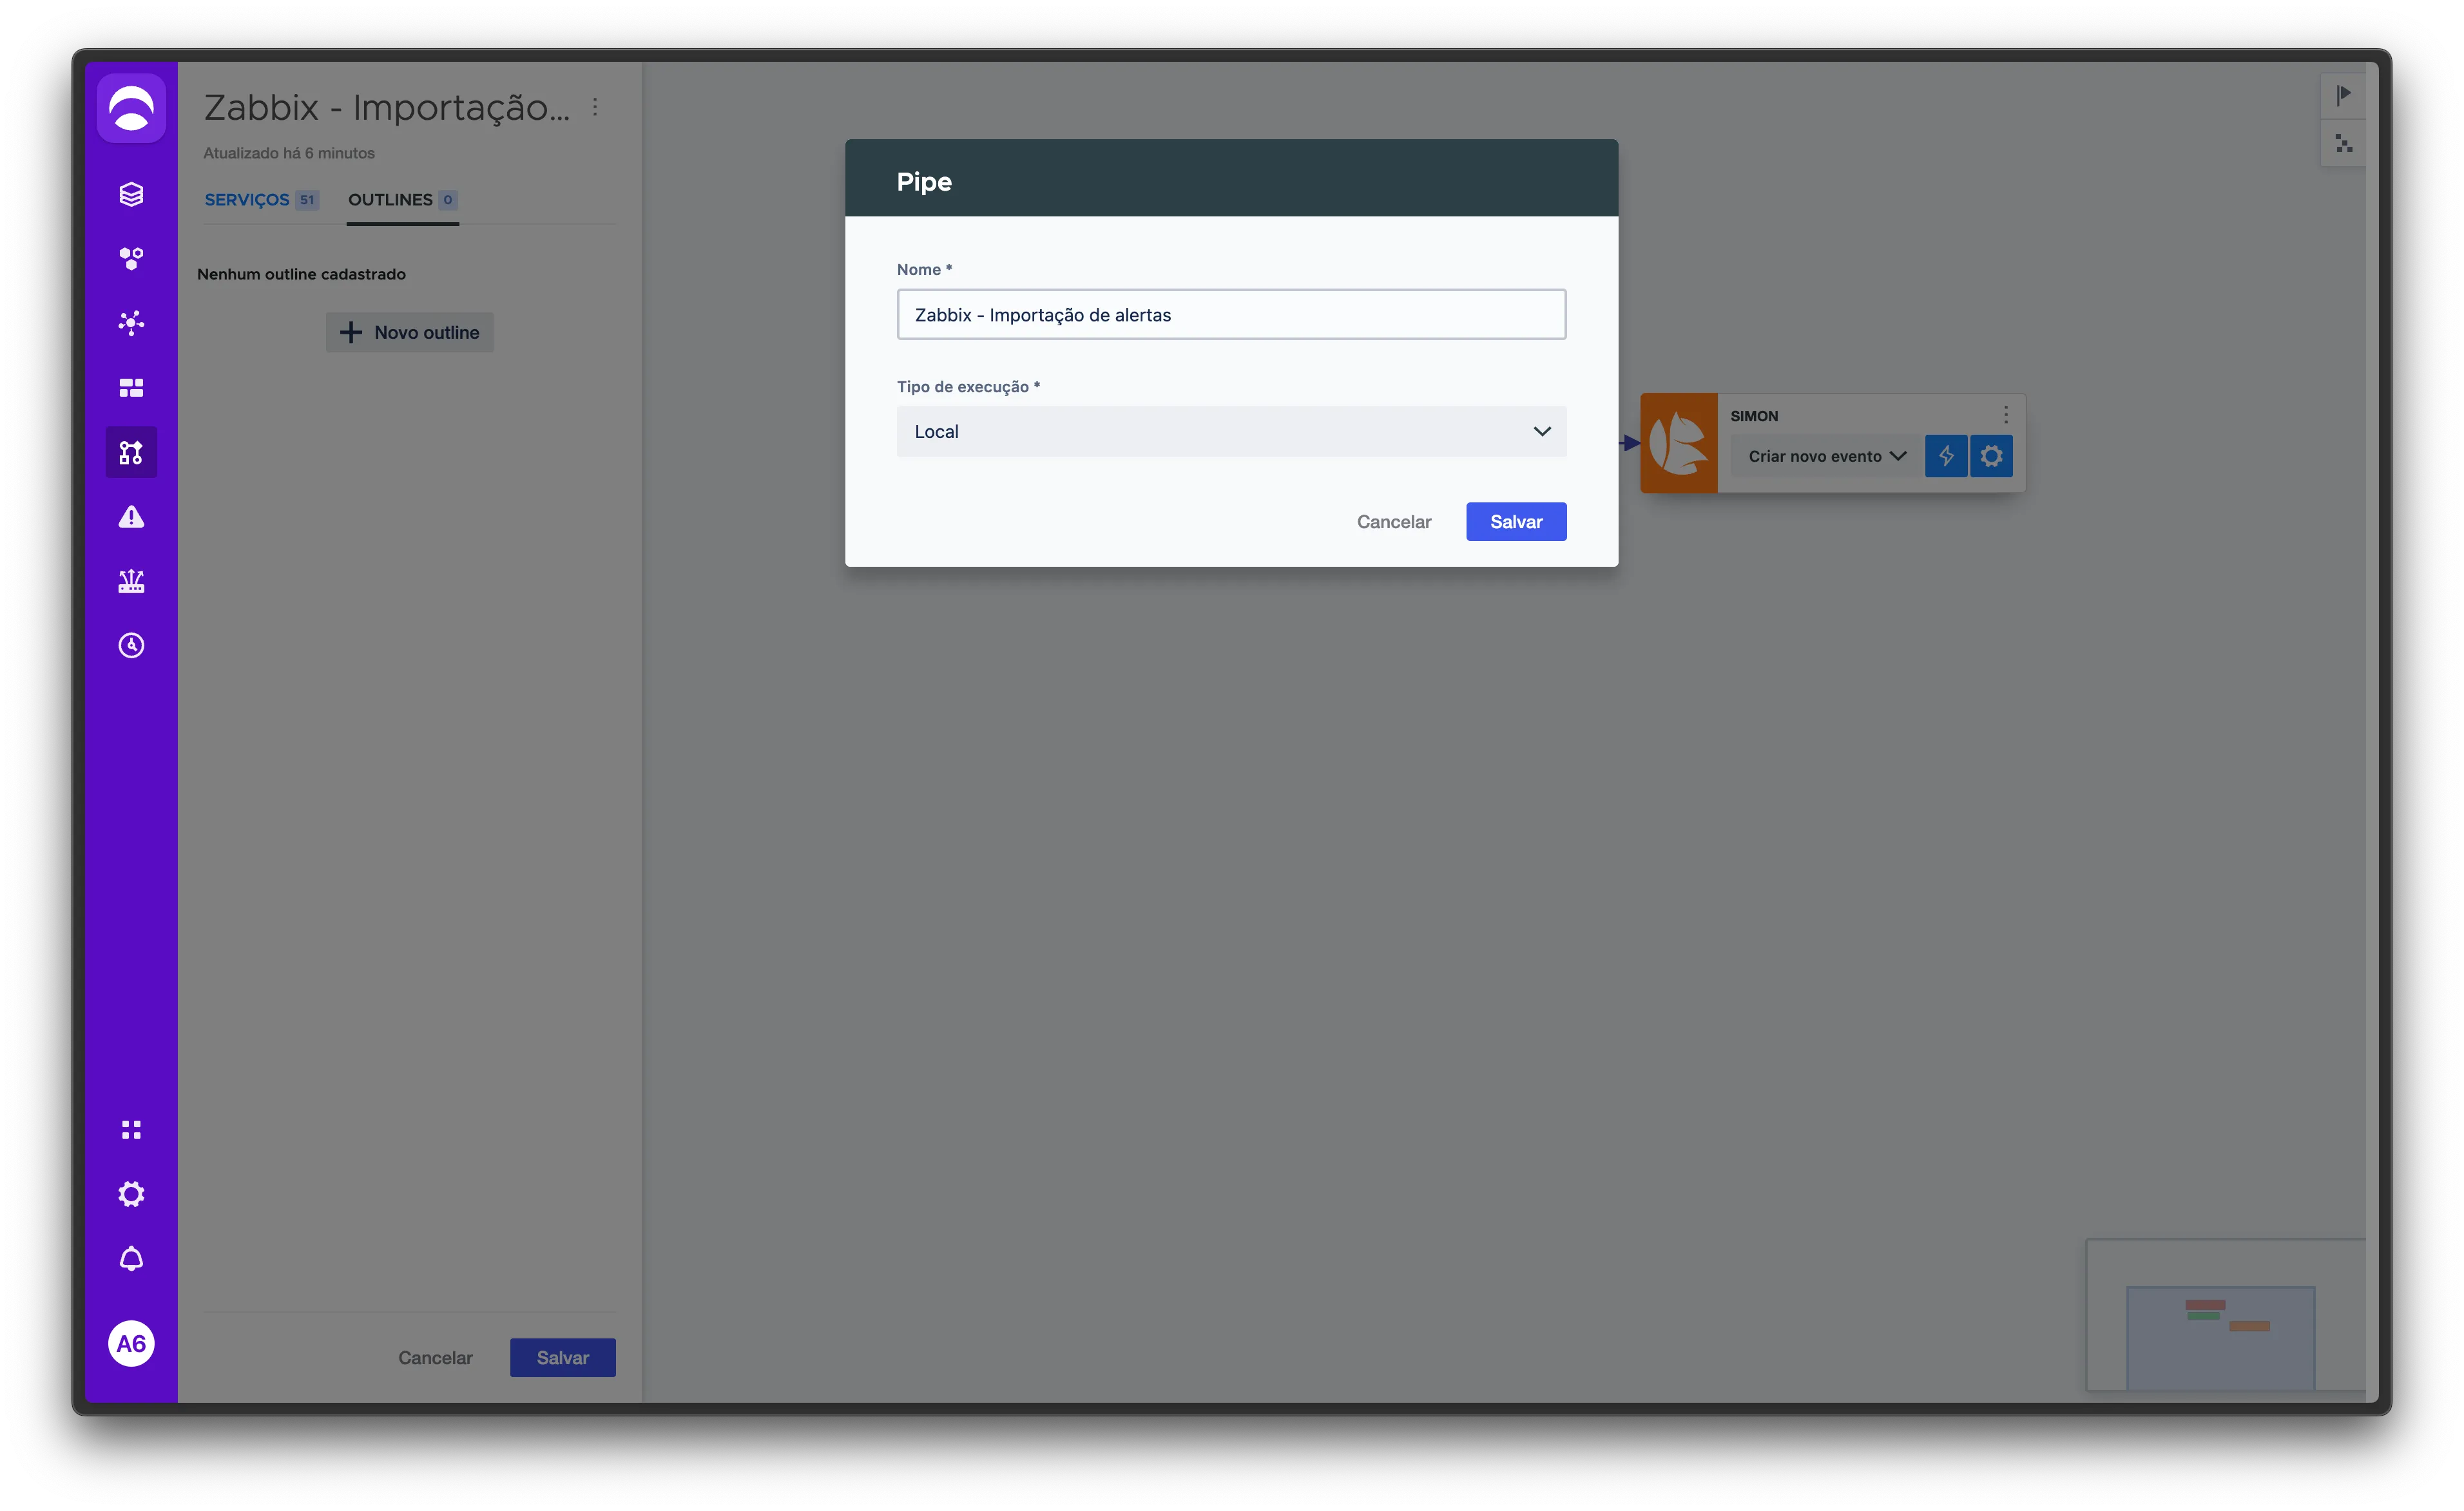The width and height of the screenshot is (2464, 1511).
Task: Switch to the SERVIÇOS tab
Action: click(x=261, y=200)
